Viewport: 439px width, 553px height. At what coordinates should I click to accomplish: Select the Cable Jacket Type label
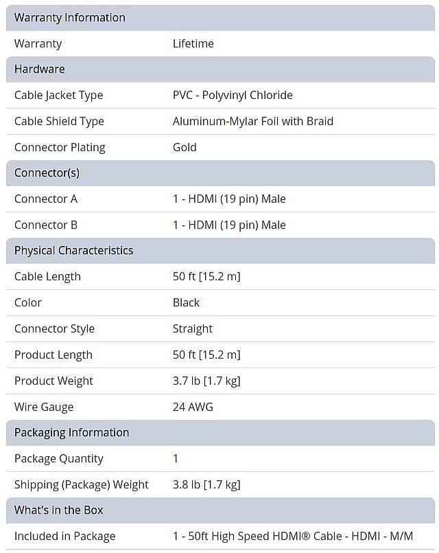58,95
